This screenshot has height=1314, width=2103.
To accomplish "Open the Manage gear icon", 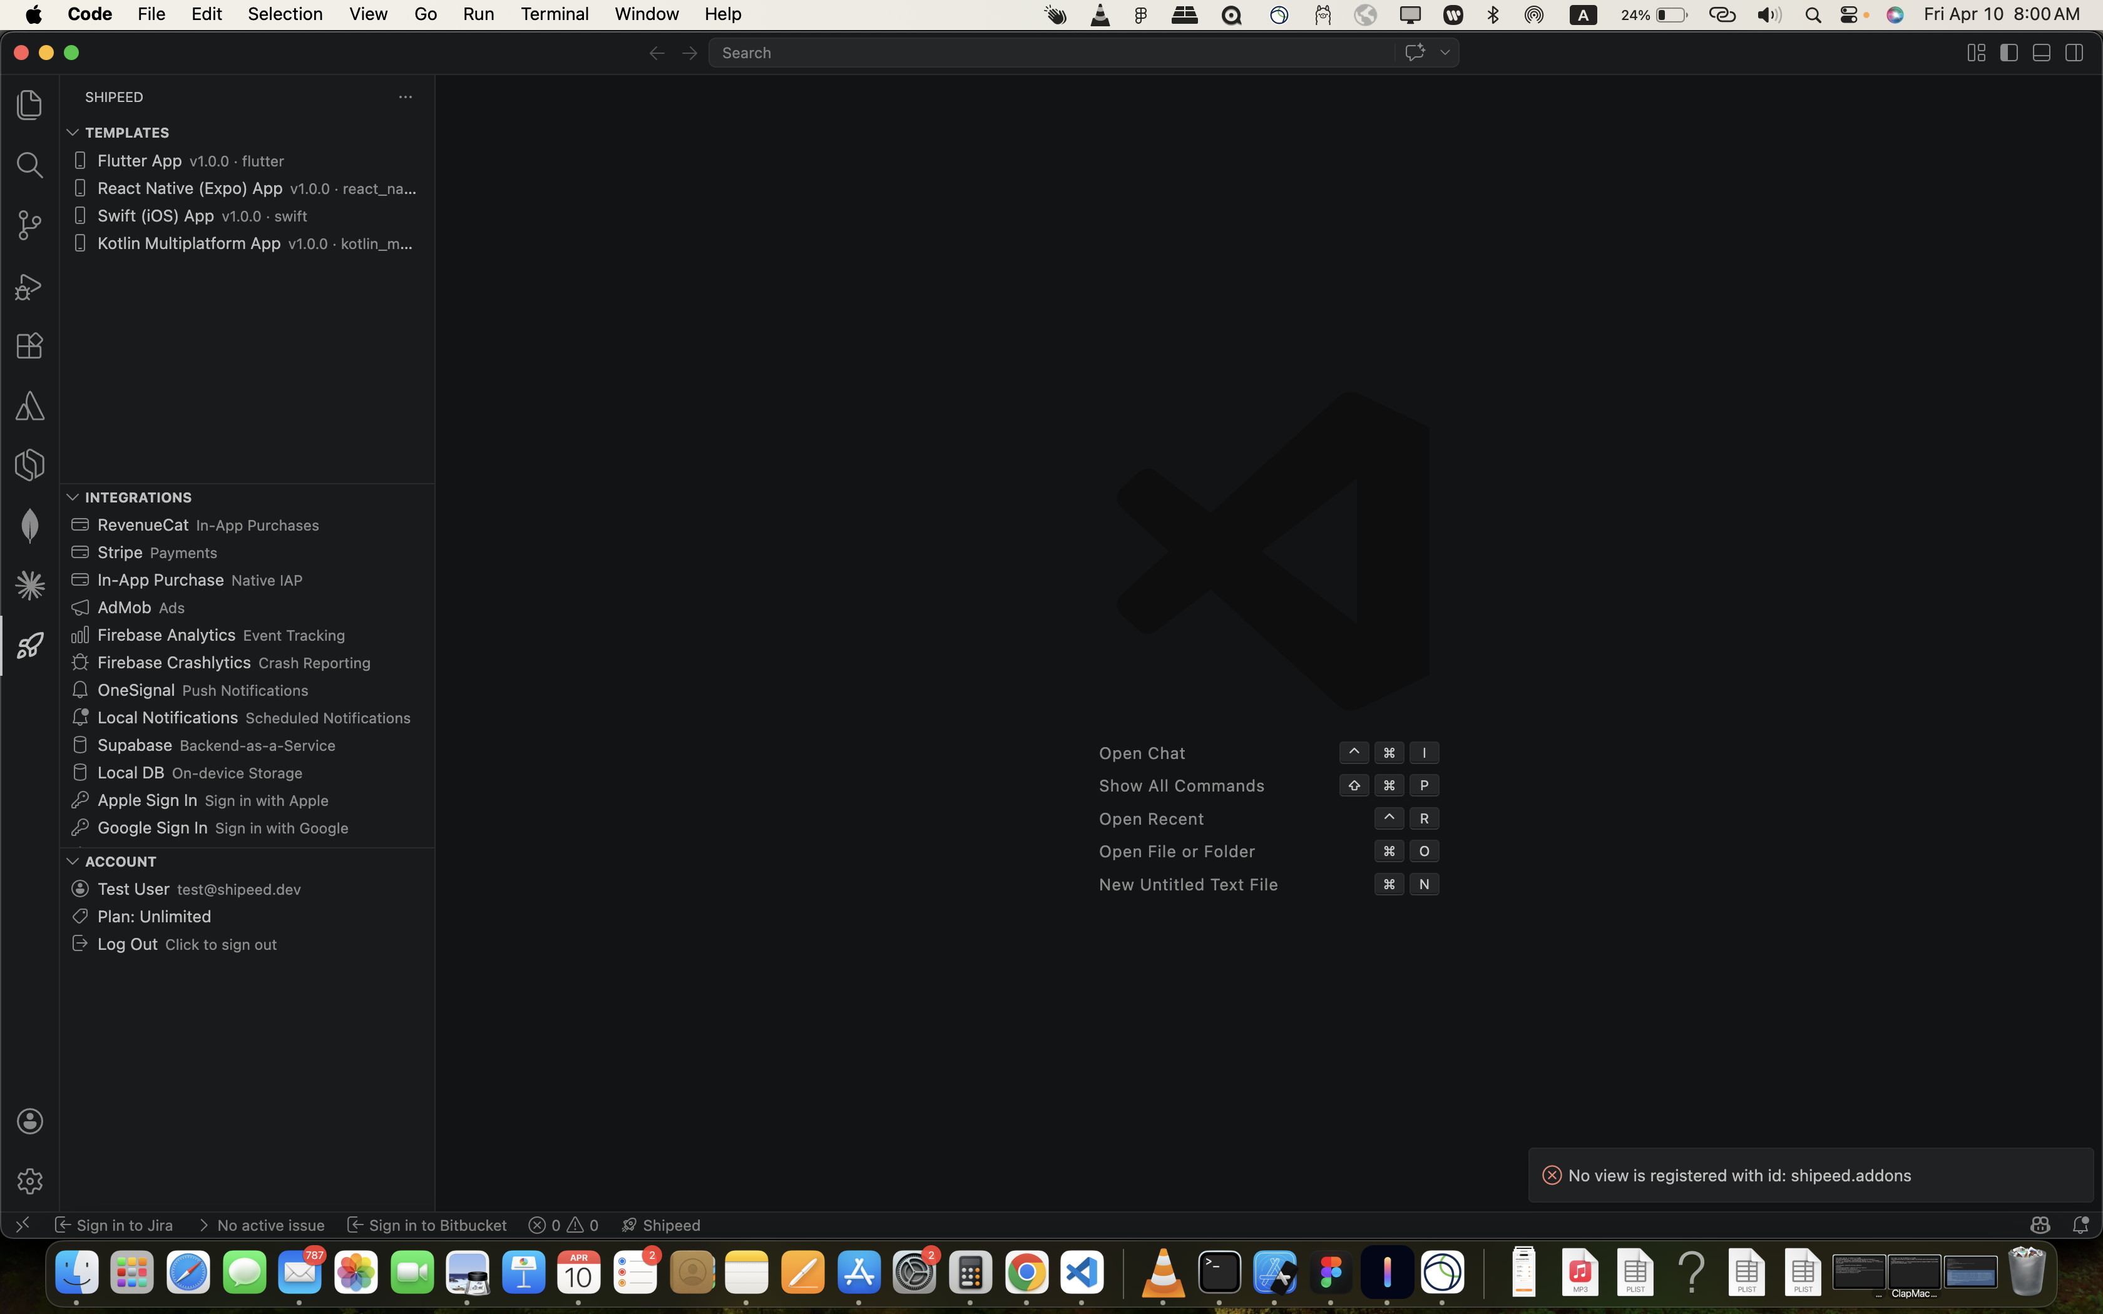I will tap(29, 1180).
